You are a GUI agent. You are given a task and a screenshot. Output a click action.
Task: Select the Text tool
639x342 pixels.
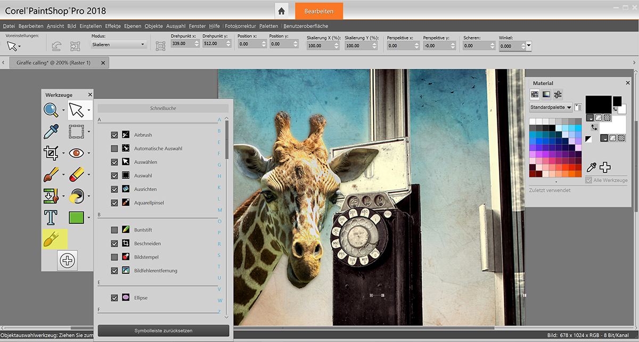point(51,217)
